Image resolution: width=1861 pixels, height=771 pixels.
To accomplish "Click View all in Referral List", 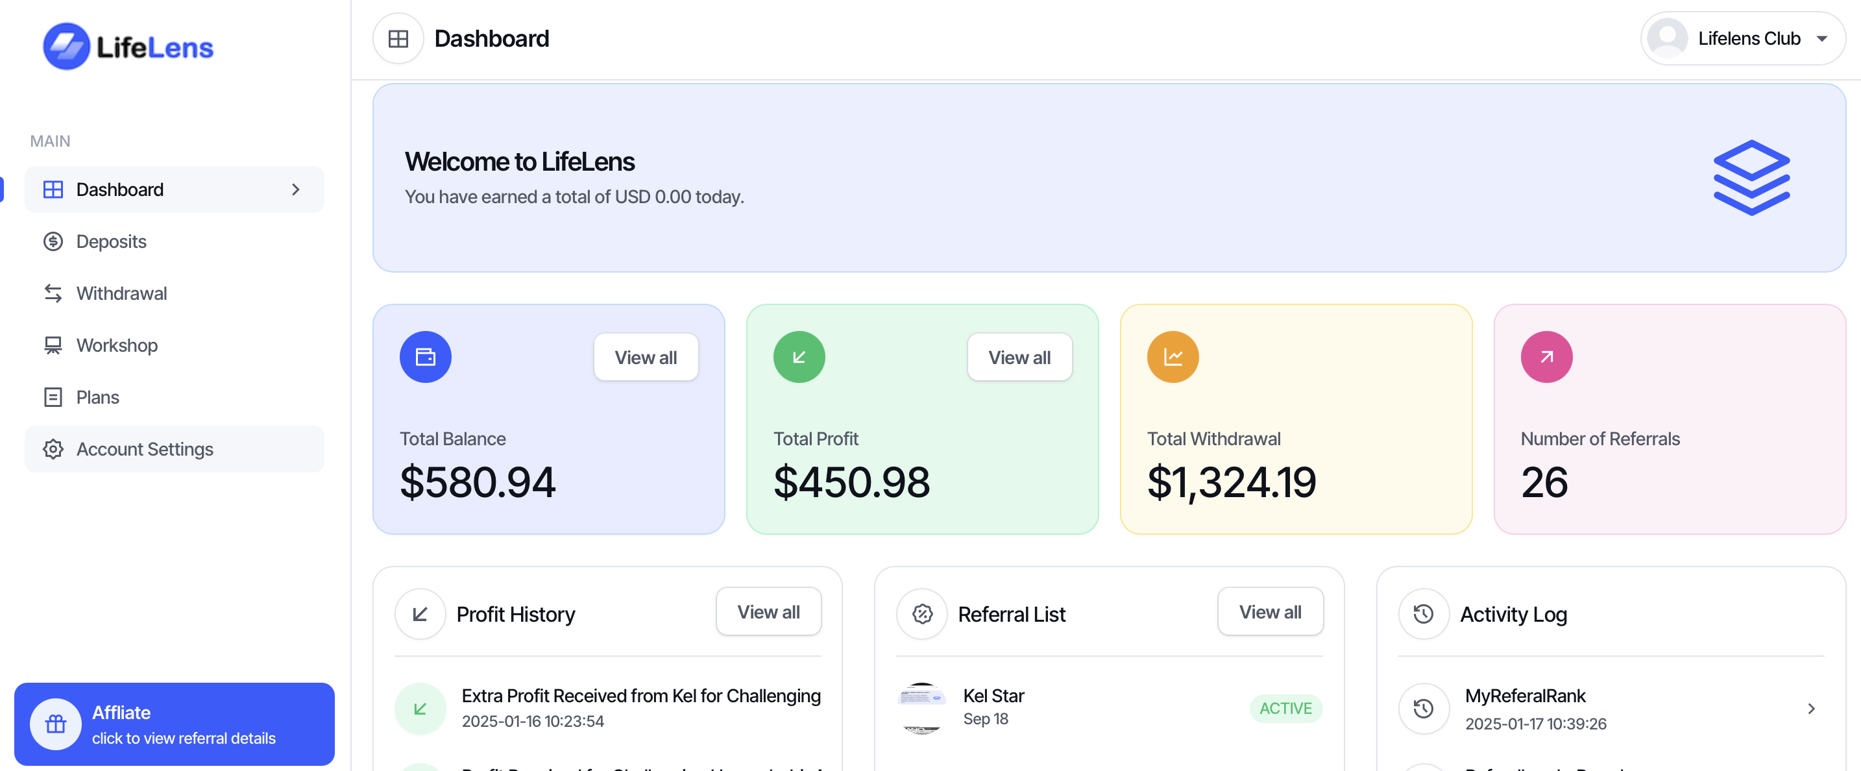I will (1270, 612).
